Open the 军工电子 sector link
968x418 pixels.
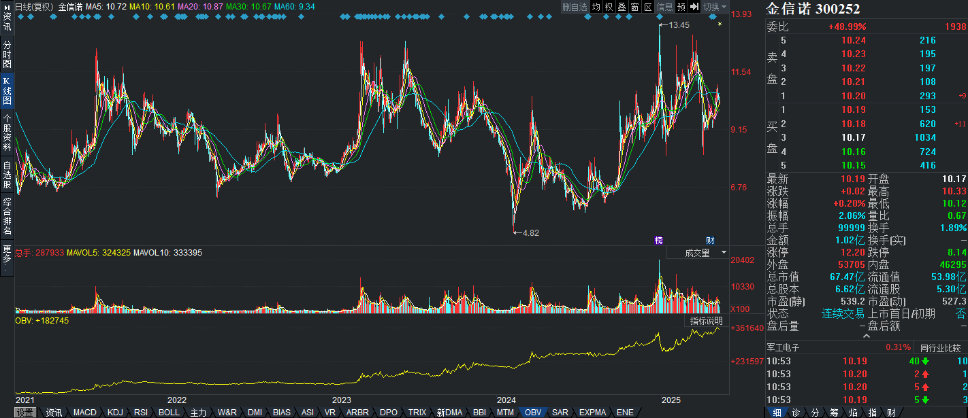[x=783, y=348]
